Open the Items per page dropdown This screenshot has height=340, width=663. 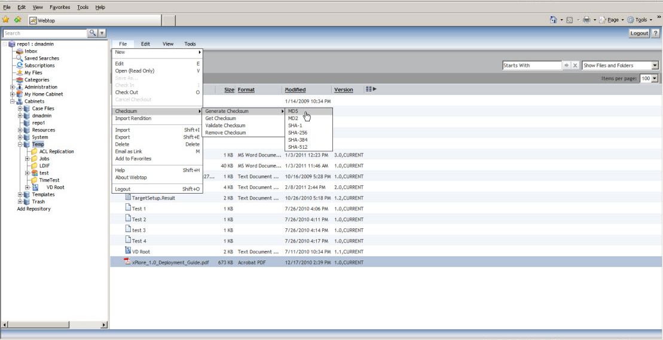(x=655, y=78)
